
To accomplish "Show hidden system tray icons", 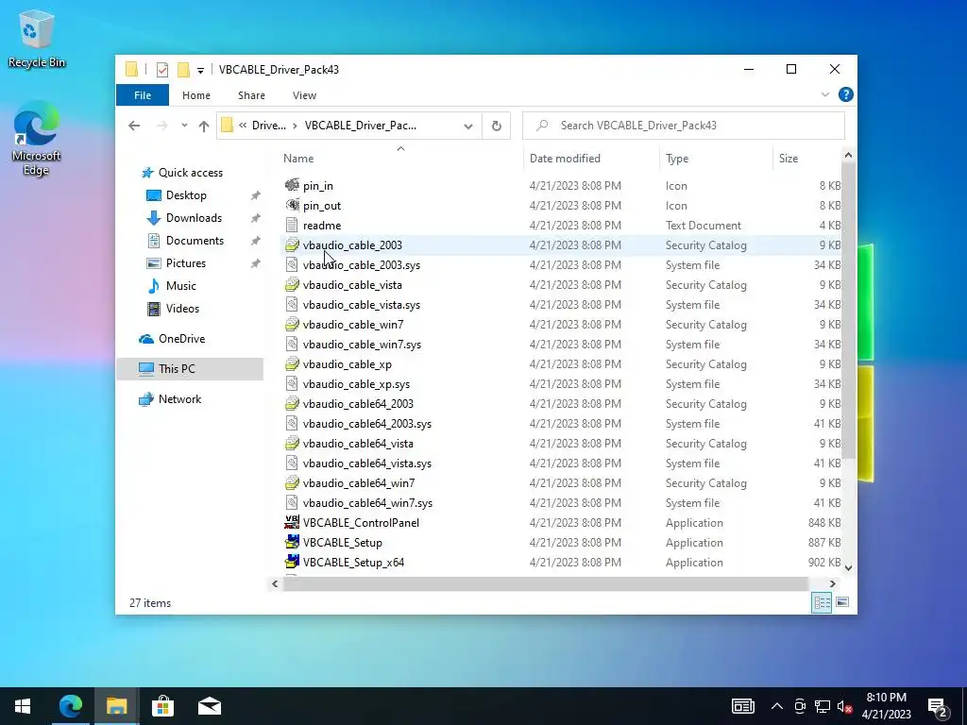I will tap(777, 706).
